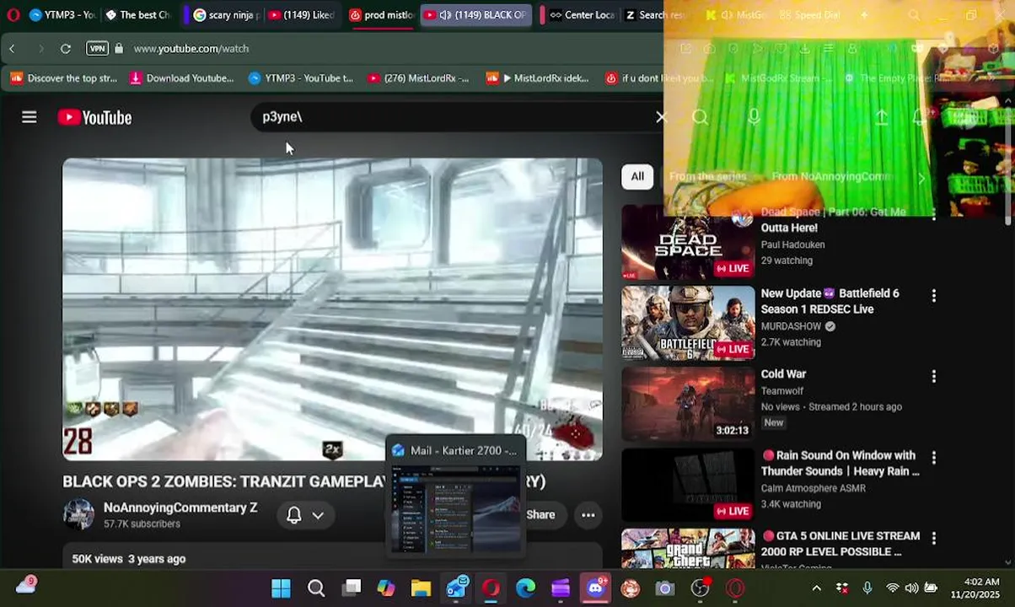Click taskbar microphone tray icon
1015x607 pixels.
[867, 588]
